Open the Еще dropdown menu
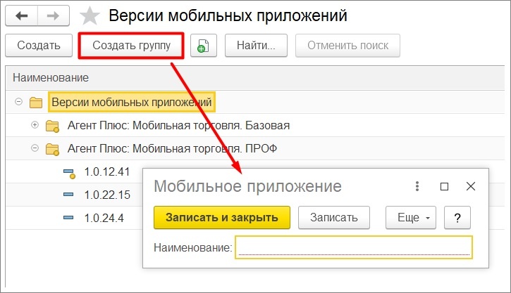 (x=411, y=217)
